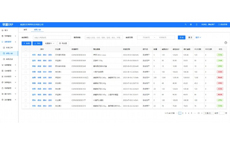Viewport: 230px width, 145px height.
Task: Expand 销售管理 with its sidebar arrow
Action: pos(16,65)
